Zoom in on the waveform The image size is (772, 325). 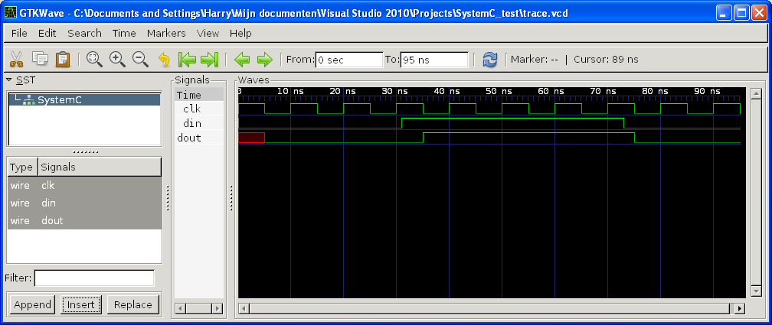point(117,60)
